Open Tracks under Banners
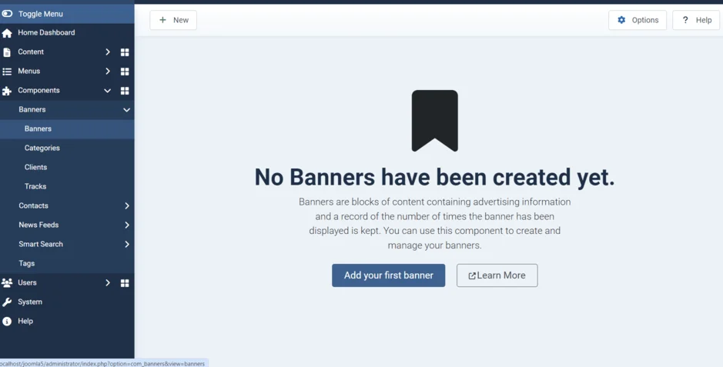The width and height of the screenshot is (723, 367). click(67, 187)
